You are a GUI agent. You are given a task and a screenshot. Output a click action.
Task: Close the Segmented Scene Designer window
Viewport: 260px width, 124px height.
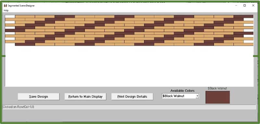253,6
